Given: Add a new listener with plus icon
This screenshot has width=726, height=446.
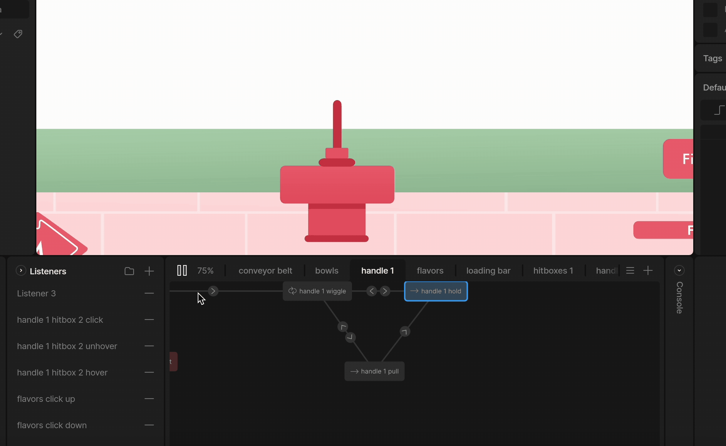Looking at the screenshot, I should (x=149, y=271).
